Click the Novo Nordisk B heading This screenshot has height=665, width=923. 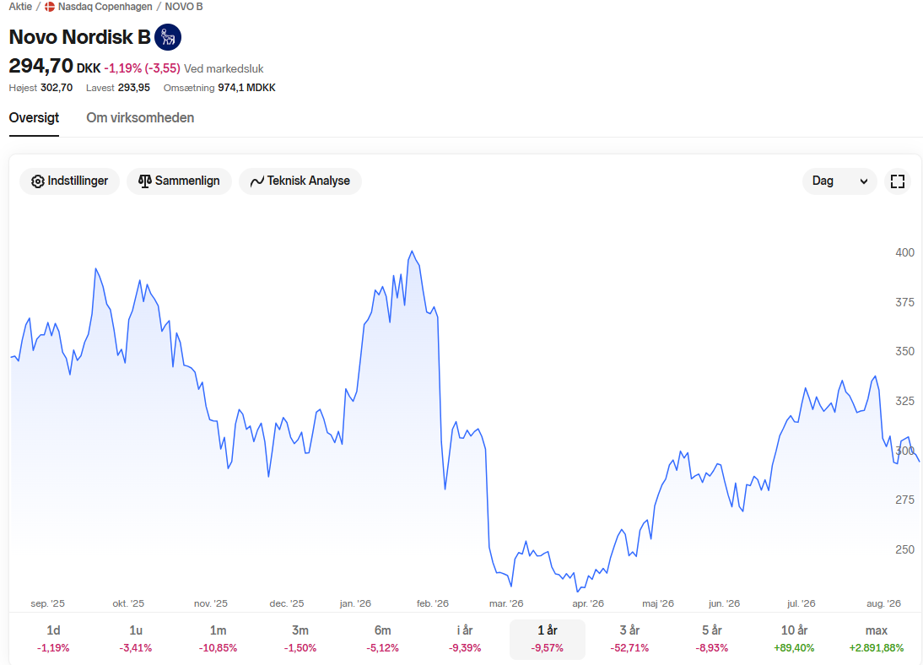tap(79, 37)
